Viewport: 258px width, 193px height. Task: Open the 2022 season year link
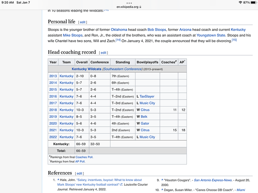[x=53, y=137]
